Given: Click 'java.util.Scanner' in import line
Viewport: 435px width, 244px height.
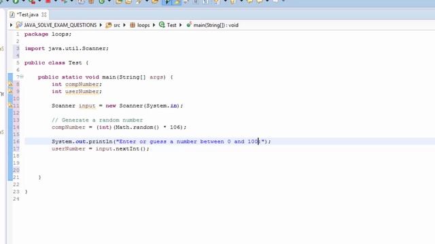Looking at the screenshot, I should pos(77,49).
